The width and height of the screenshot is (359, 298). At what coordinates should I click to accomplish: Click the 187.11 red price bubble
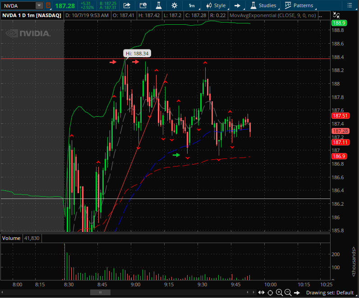(x=340, y=142)
